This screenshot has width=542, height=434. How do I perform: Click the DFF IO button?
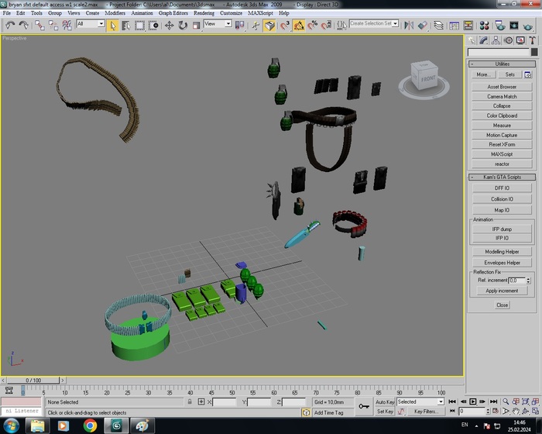(x=502, y=188)
